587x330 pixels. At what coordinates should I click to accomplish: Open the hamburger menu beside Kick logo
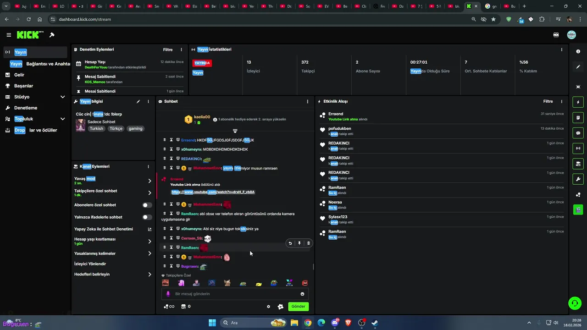pyautogui.click(x=9, y=35)
